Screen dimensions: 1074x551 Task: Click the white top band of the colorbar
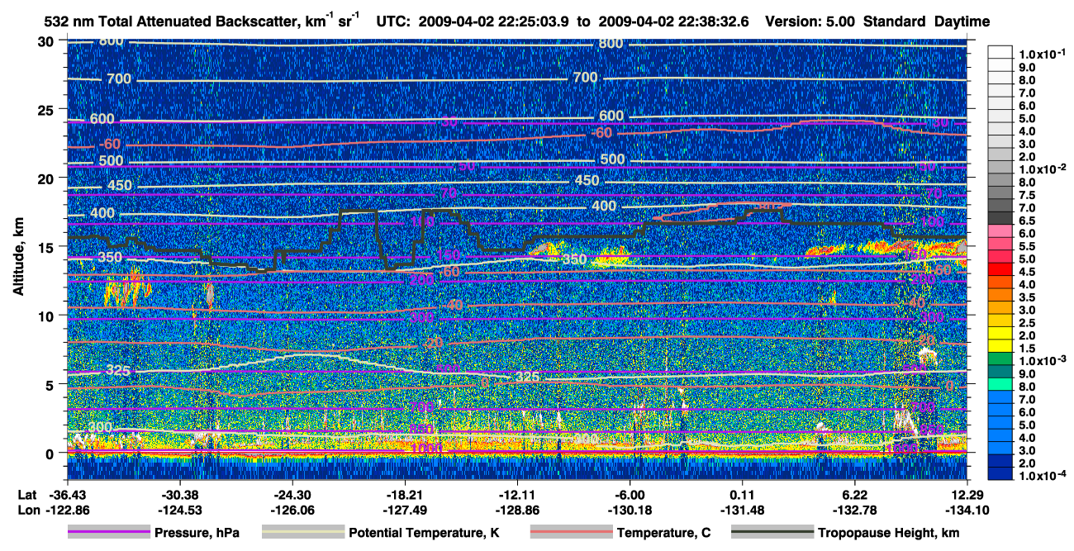tap(1000, 51)
